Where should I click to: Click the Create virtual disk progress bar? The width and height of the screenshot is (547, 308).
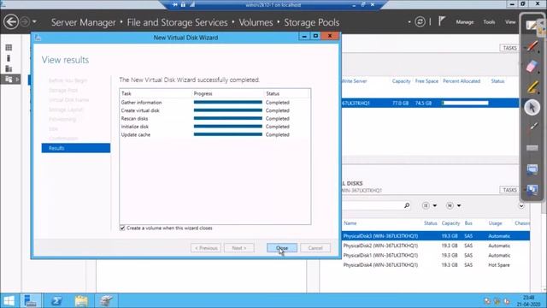click(x=228, y=110)
